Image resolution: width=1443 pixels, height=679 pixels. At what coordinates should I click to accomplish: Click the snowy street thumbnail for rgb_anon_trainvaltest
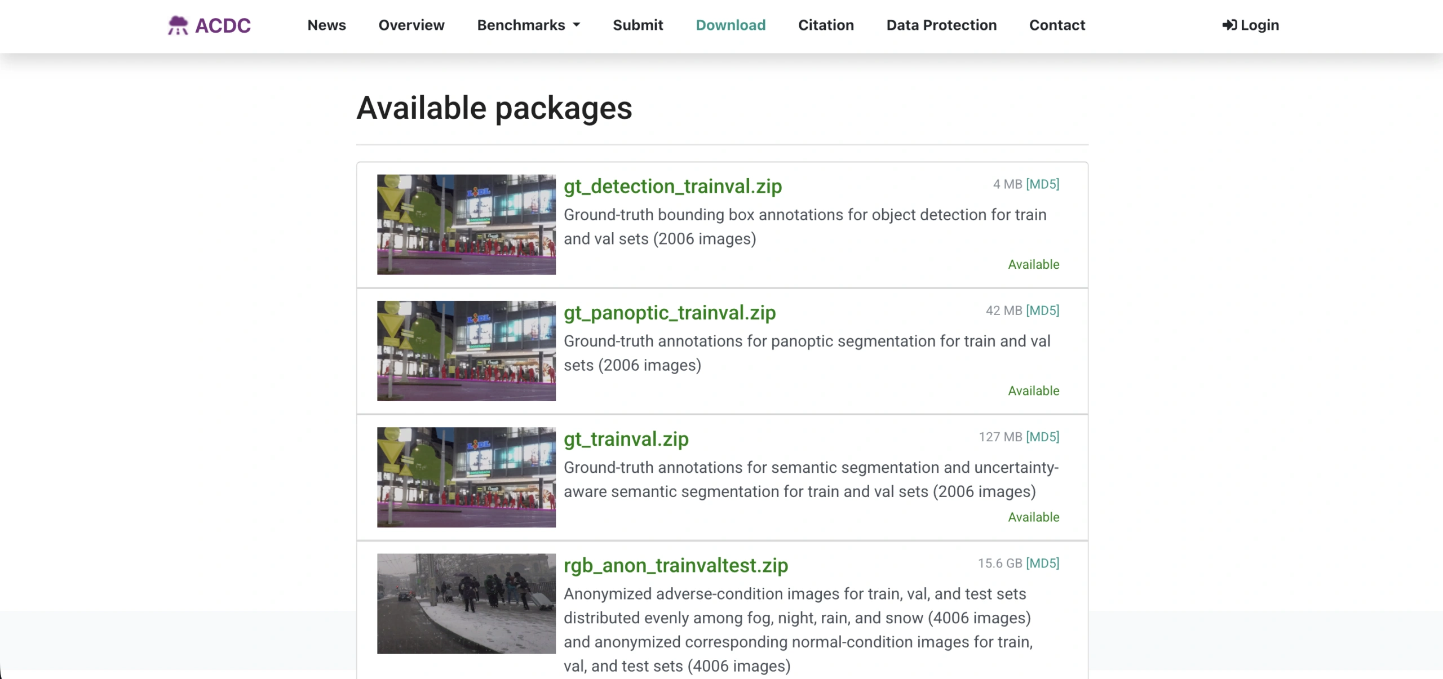(x=466, y=603)
